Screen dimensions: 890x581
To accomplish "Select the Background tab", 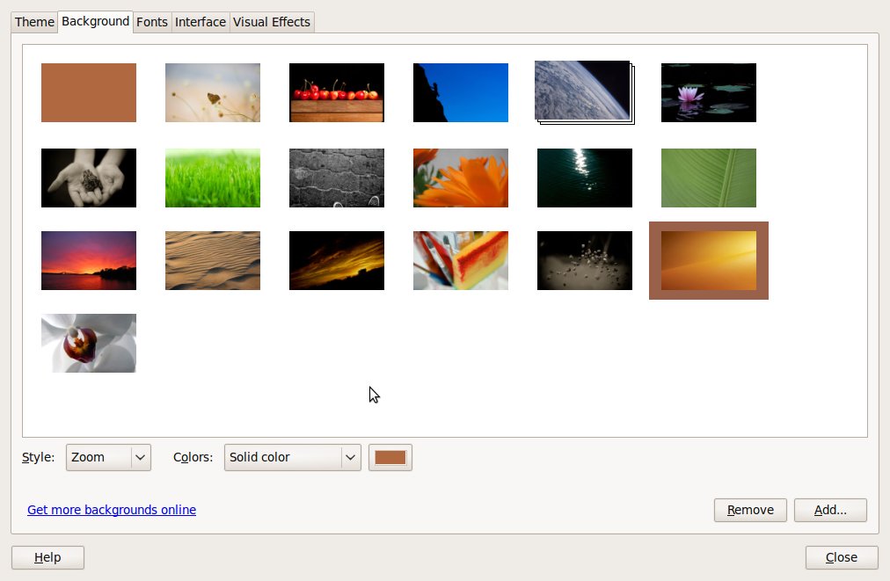I will tap(95, 22).
